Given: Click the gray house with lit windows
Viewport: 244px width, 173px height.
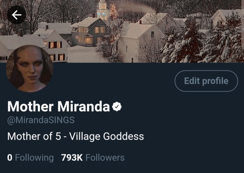Looking at the screenshot, I should [89, 32].
